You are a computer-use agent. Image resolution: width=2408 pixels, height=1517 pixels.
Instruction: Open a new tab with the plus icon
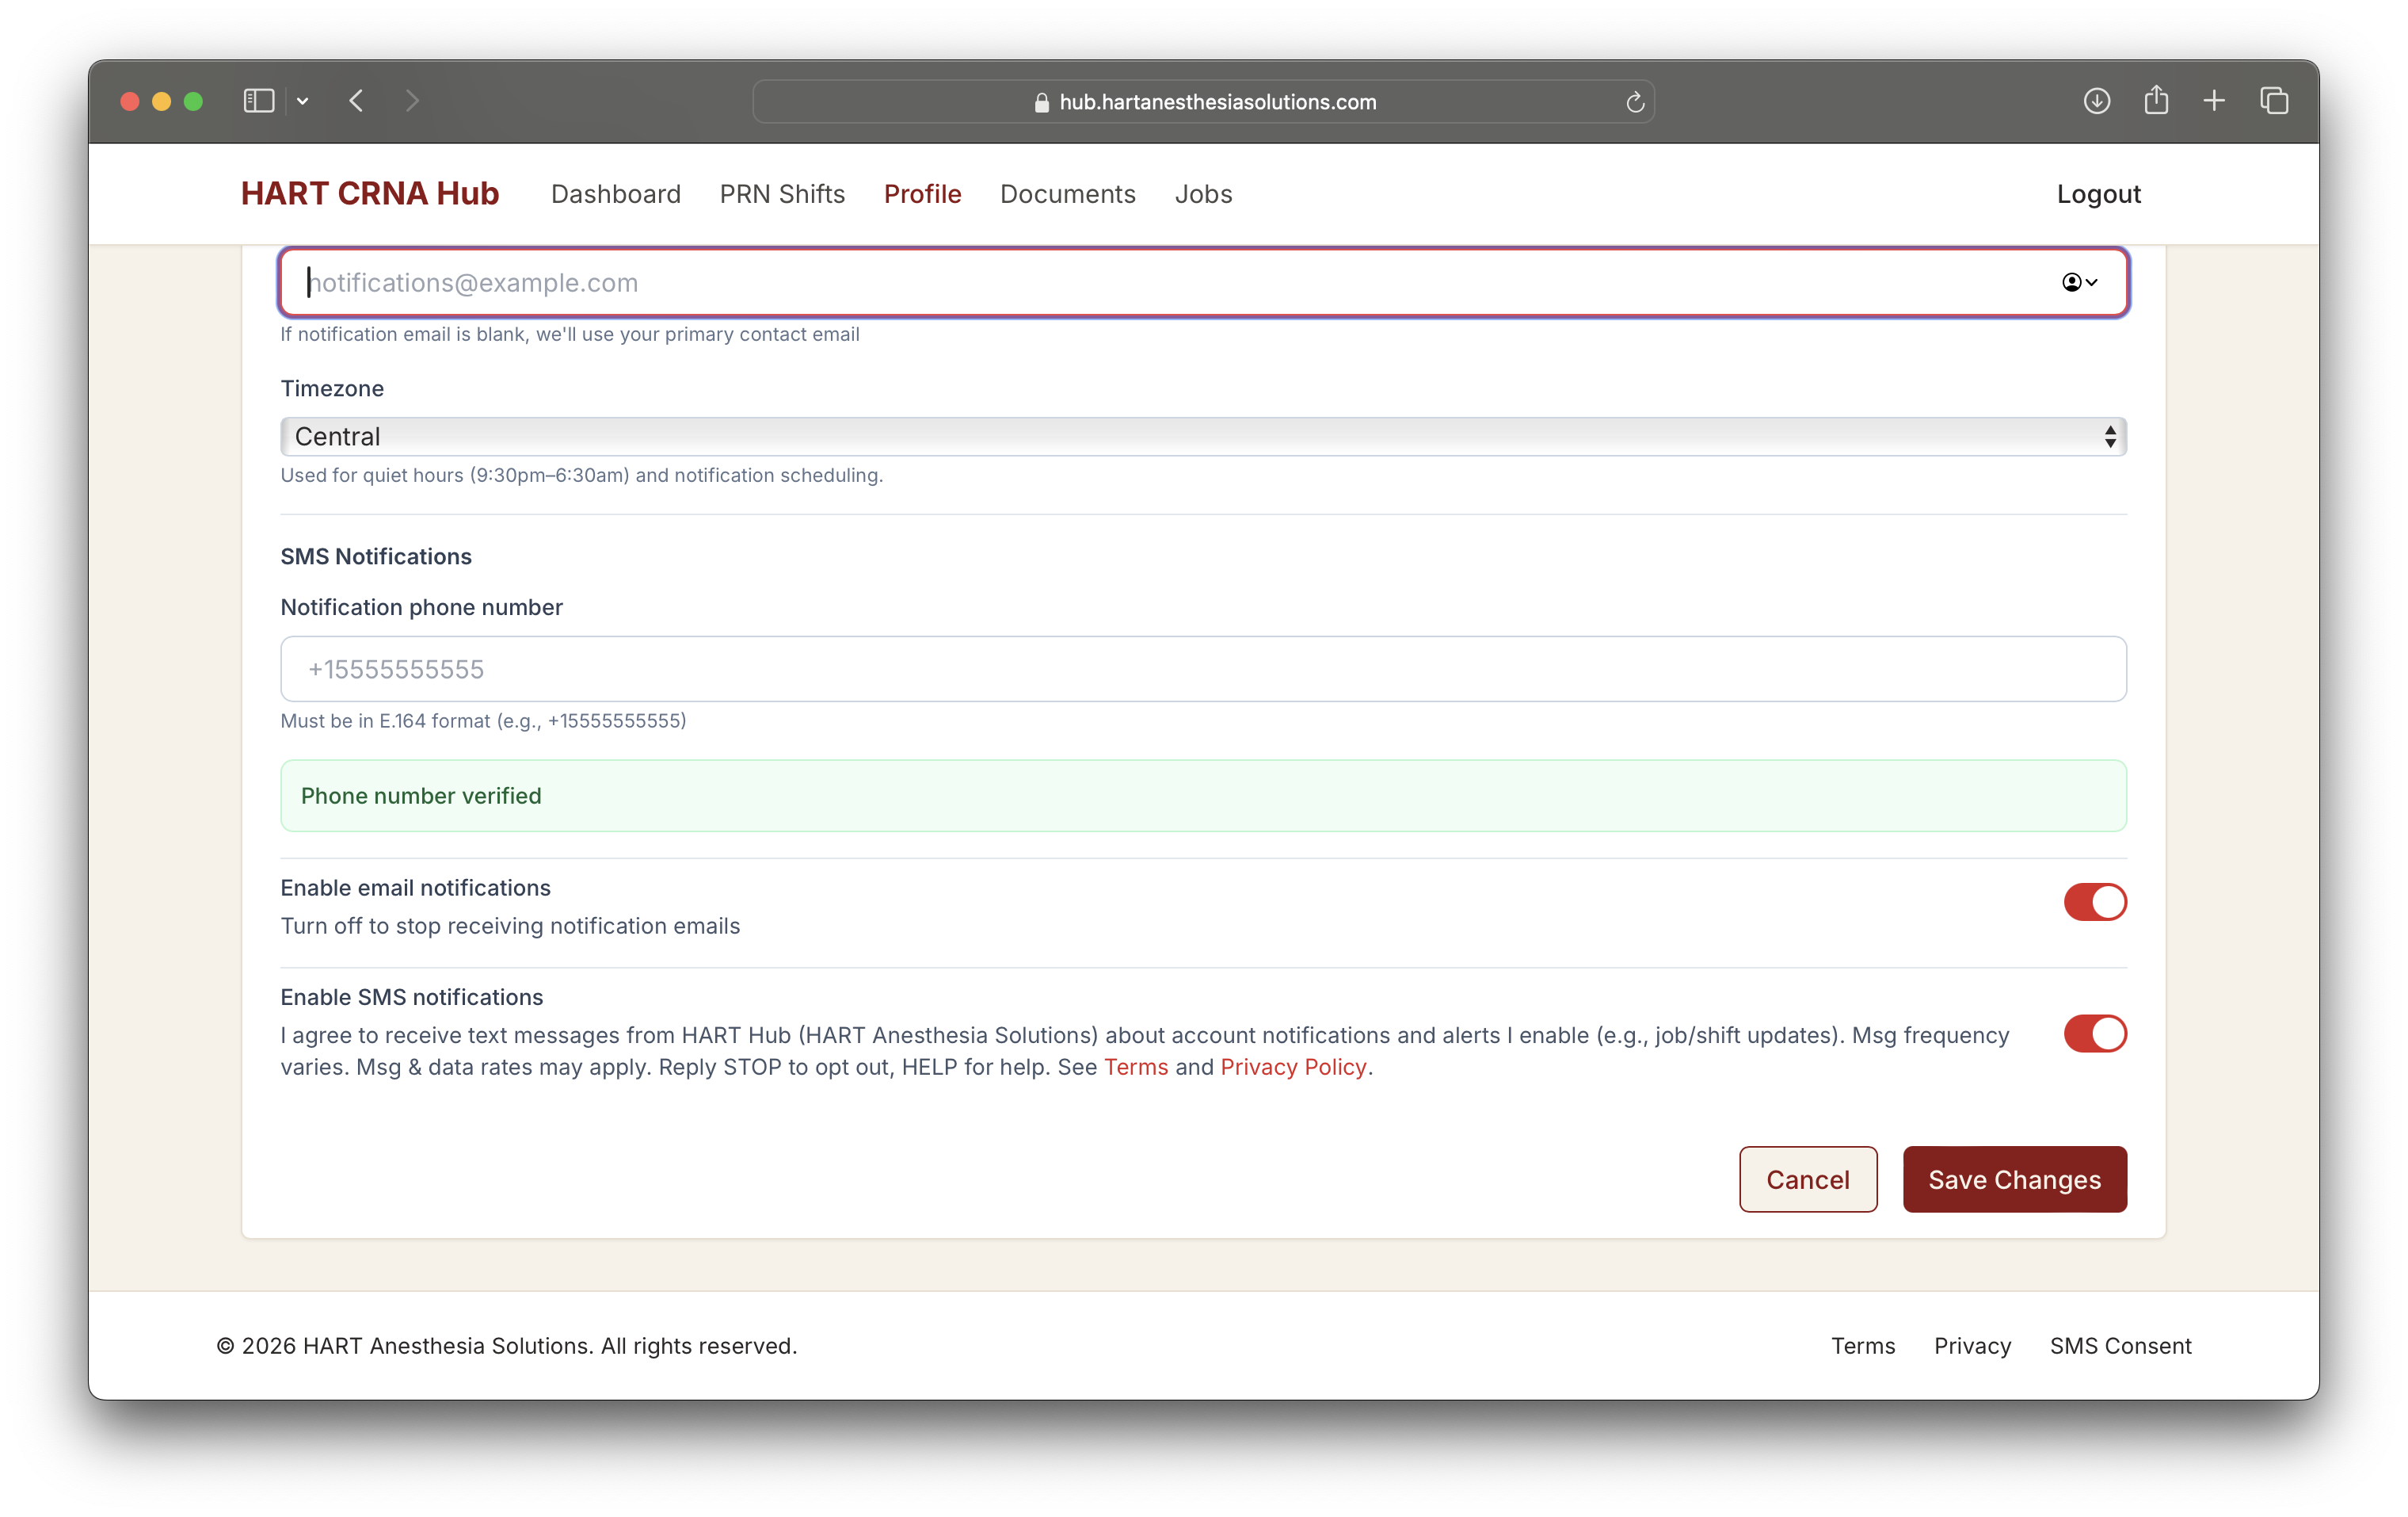tap(2214, 101)
